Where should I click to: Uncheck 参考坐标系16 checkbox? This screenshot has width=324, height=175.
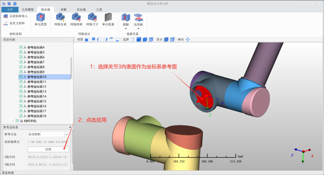pos(21,106)
